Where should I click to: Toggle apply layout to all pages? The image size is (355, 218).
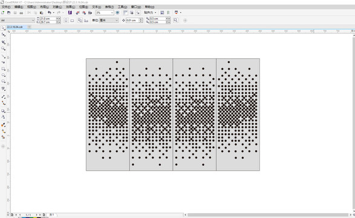click(80, 21)
